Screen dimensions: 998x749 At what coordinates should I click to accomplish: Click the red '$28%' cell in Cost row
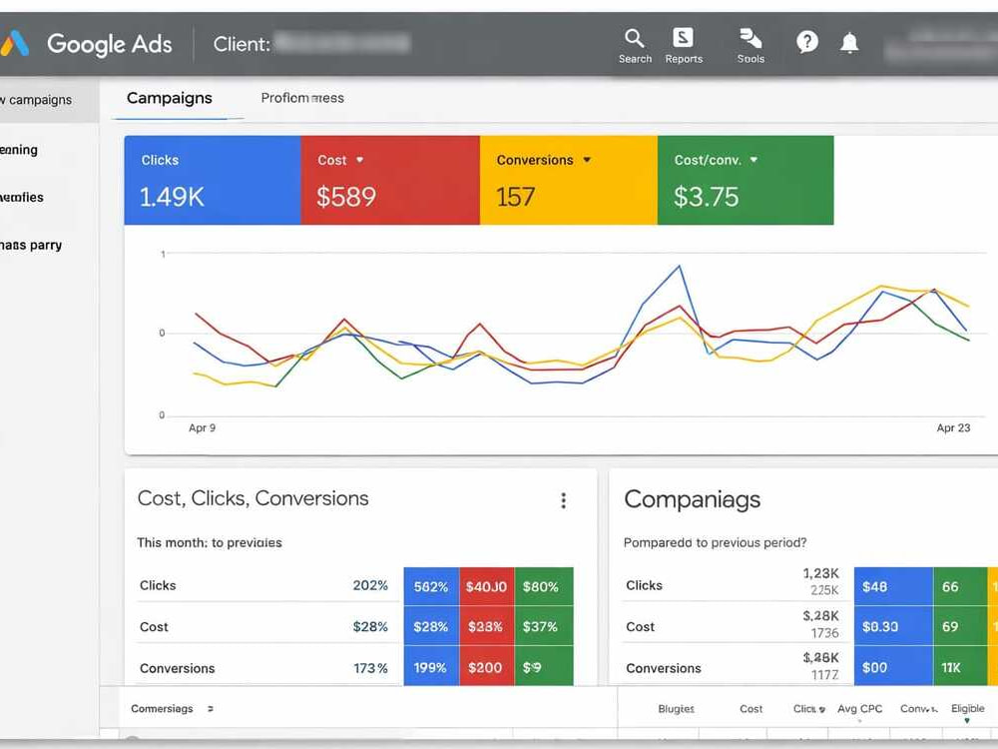pyautogui.click(x=486, y=627)
